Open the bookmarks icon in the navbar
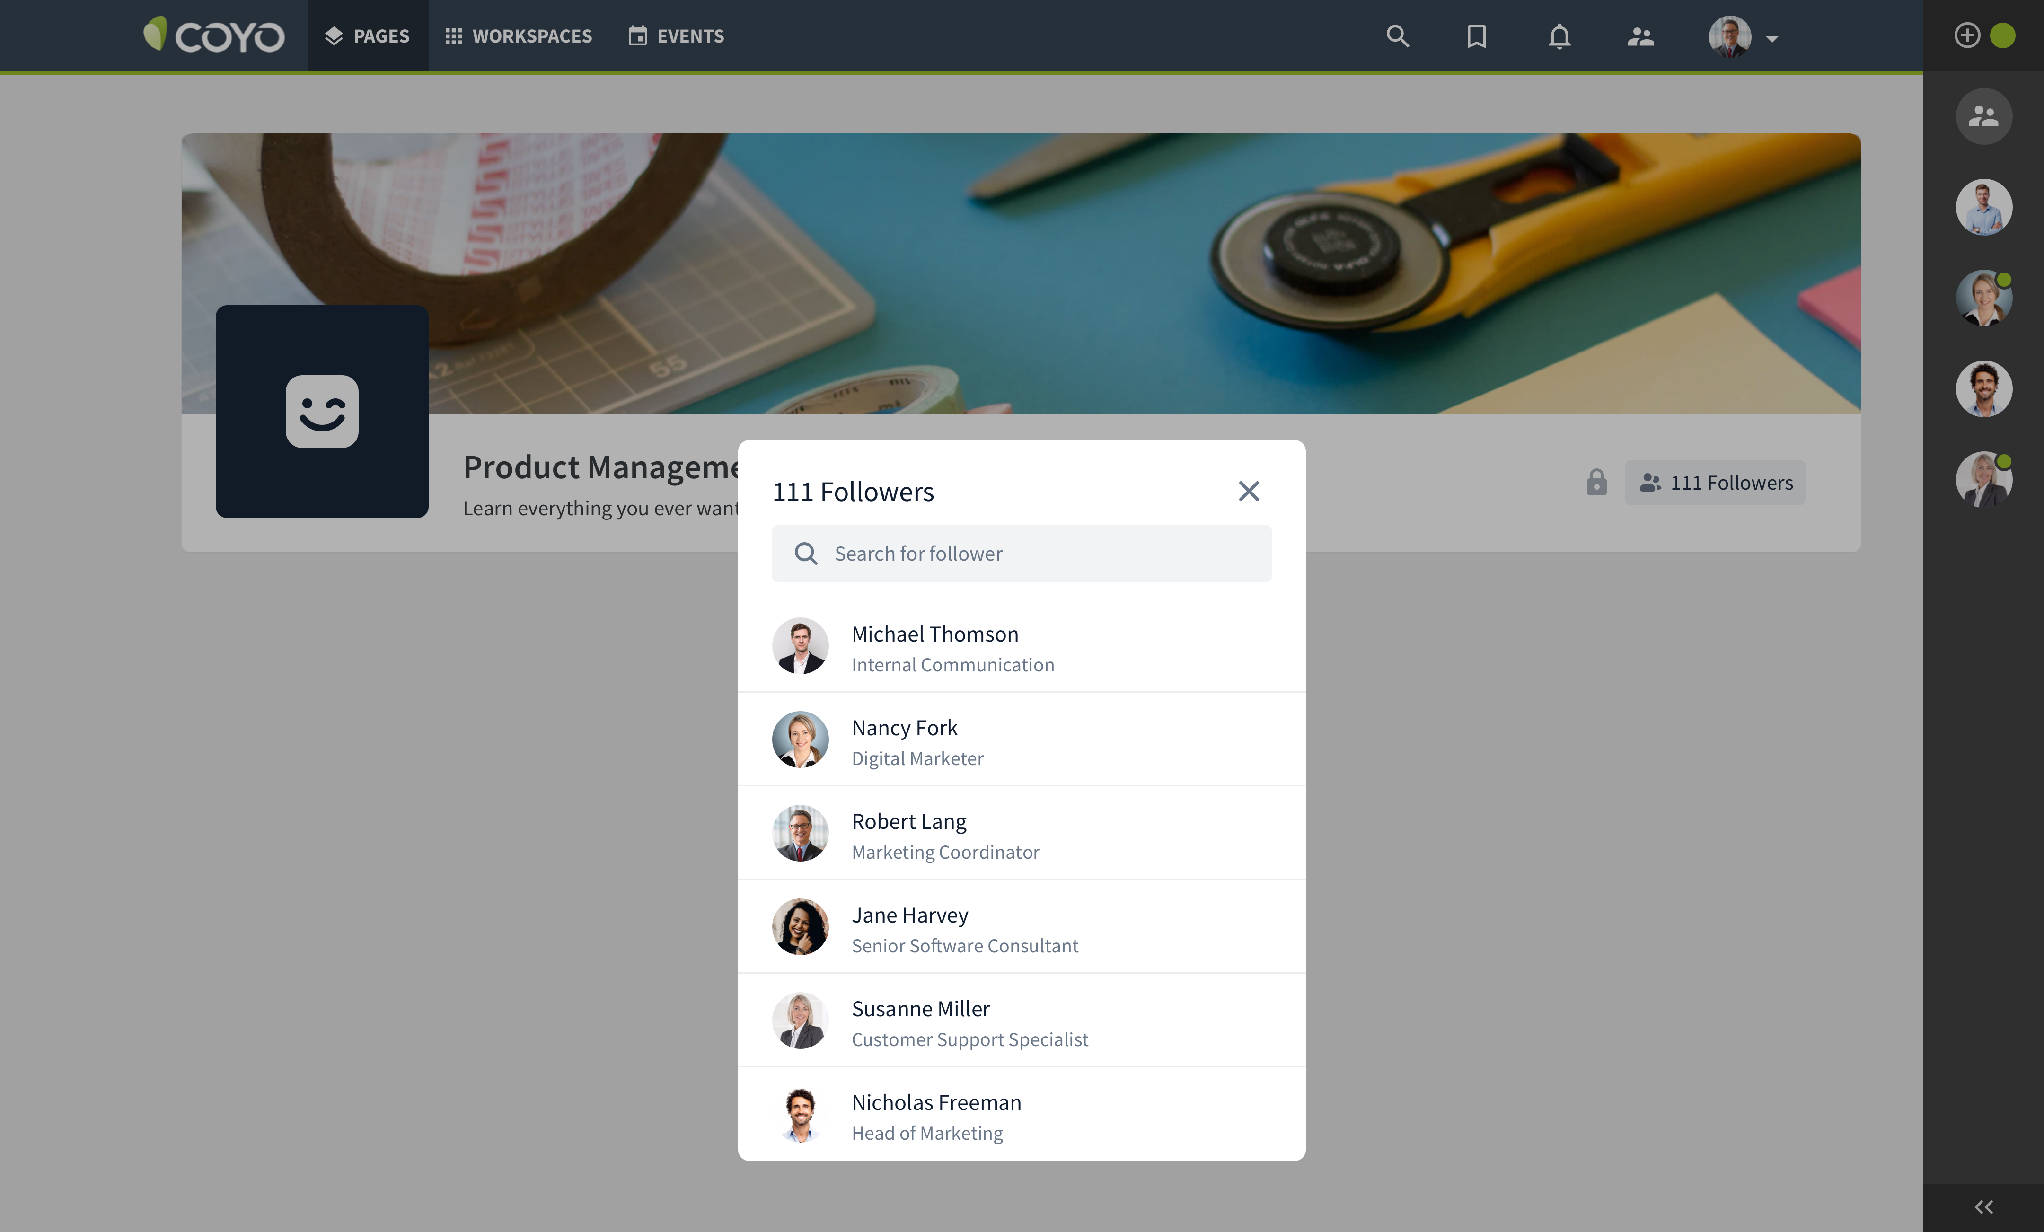The width and height of the screenshot is (2044, 1232). tap(1477, 36)
